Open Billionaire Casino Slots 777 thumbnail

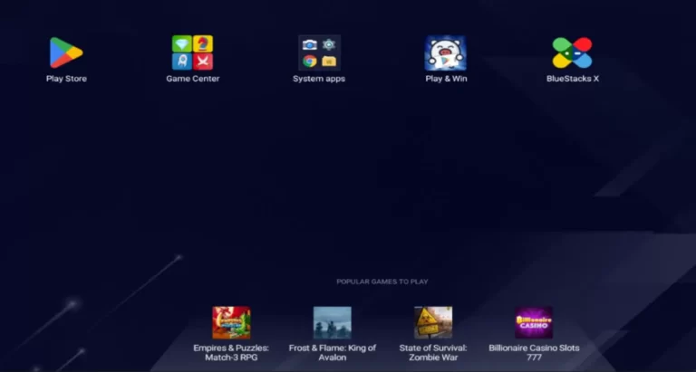[x=534, y=322]
